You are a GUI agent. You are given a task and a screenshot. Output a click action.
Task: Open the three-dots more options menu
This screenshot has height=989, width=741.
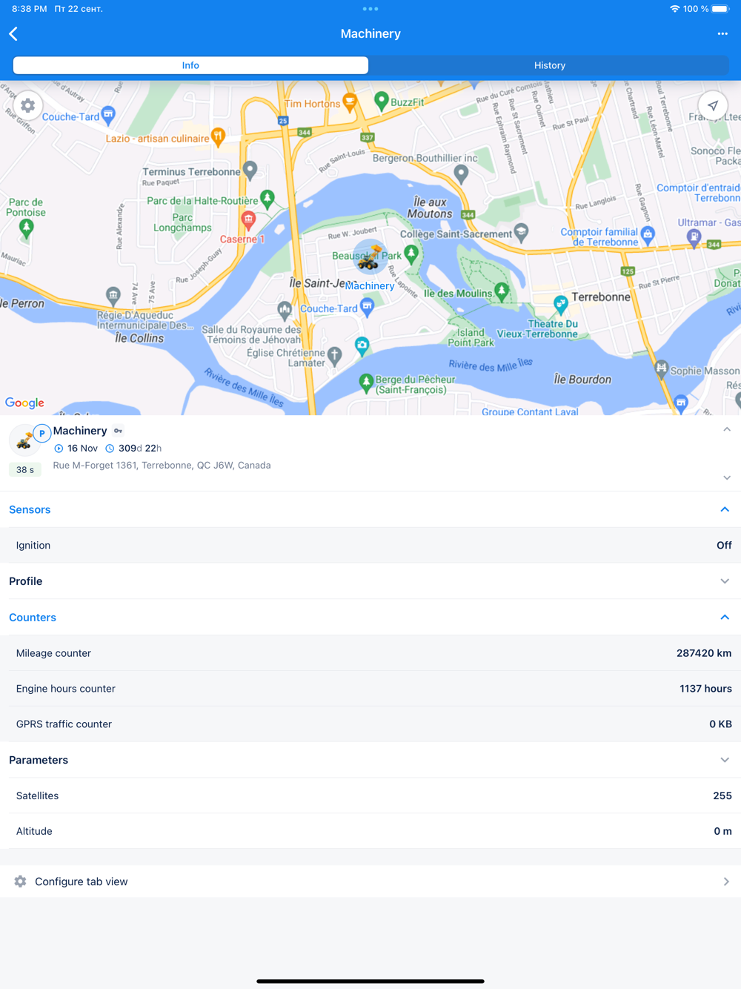tap(722, 34)
